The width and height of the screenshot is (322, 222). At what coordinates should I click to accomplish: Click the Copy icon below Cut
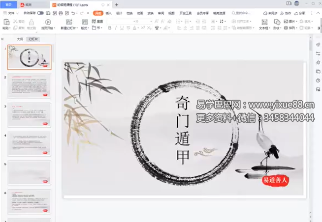click(15, 28)
